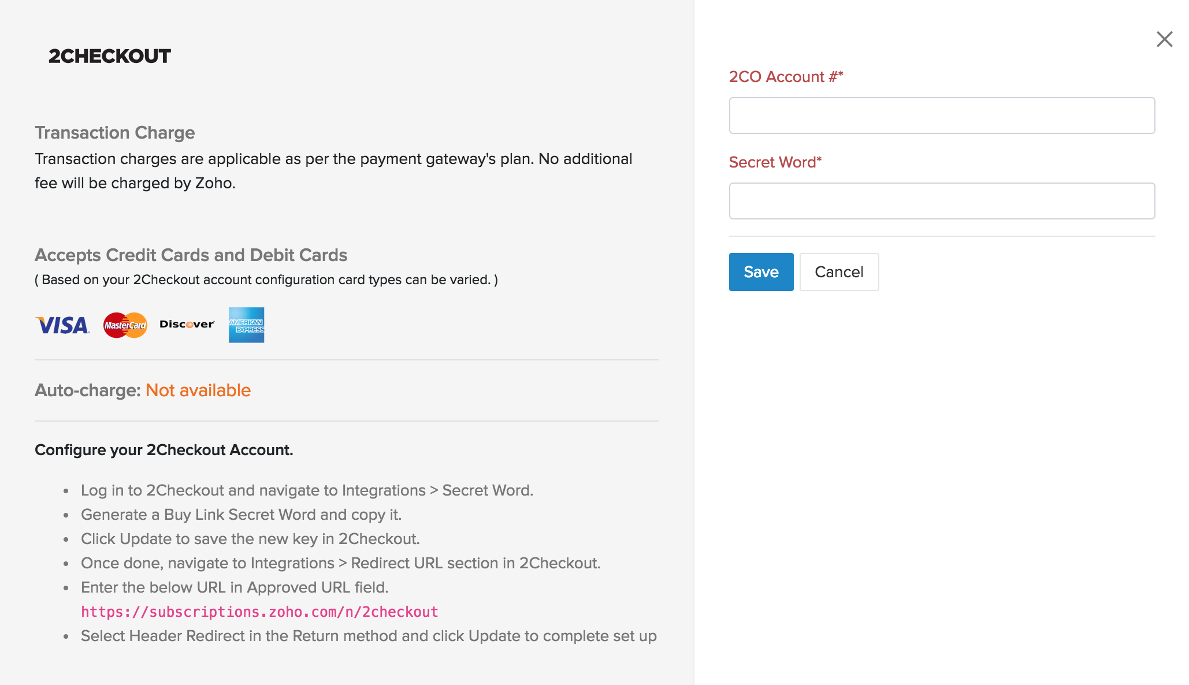Select the Save button
This screenshot has width=1189, height=685.
point(761,272)
